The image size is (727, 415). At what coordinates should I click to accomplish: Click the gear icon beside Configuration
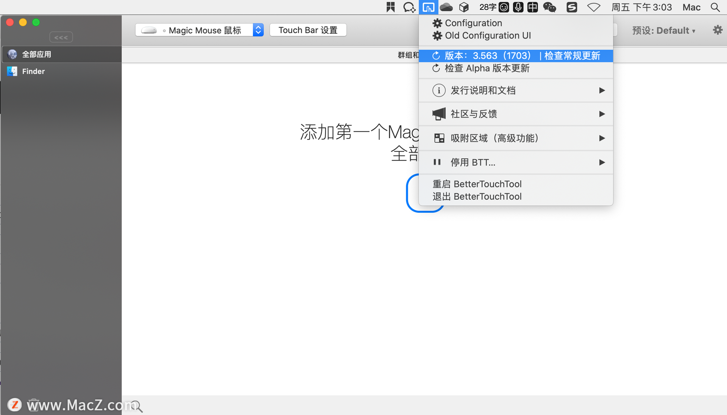click(x=437, y=23)
